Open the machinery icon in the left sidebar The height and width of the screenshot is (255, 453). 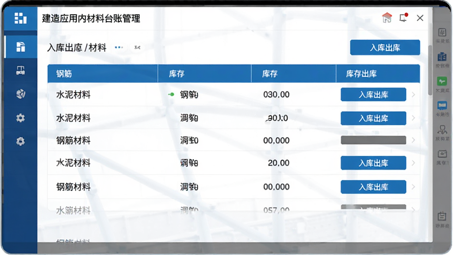[20, 70]
